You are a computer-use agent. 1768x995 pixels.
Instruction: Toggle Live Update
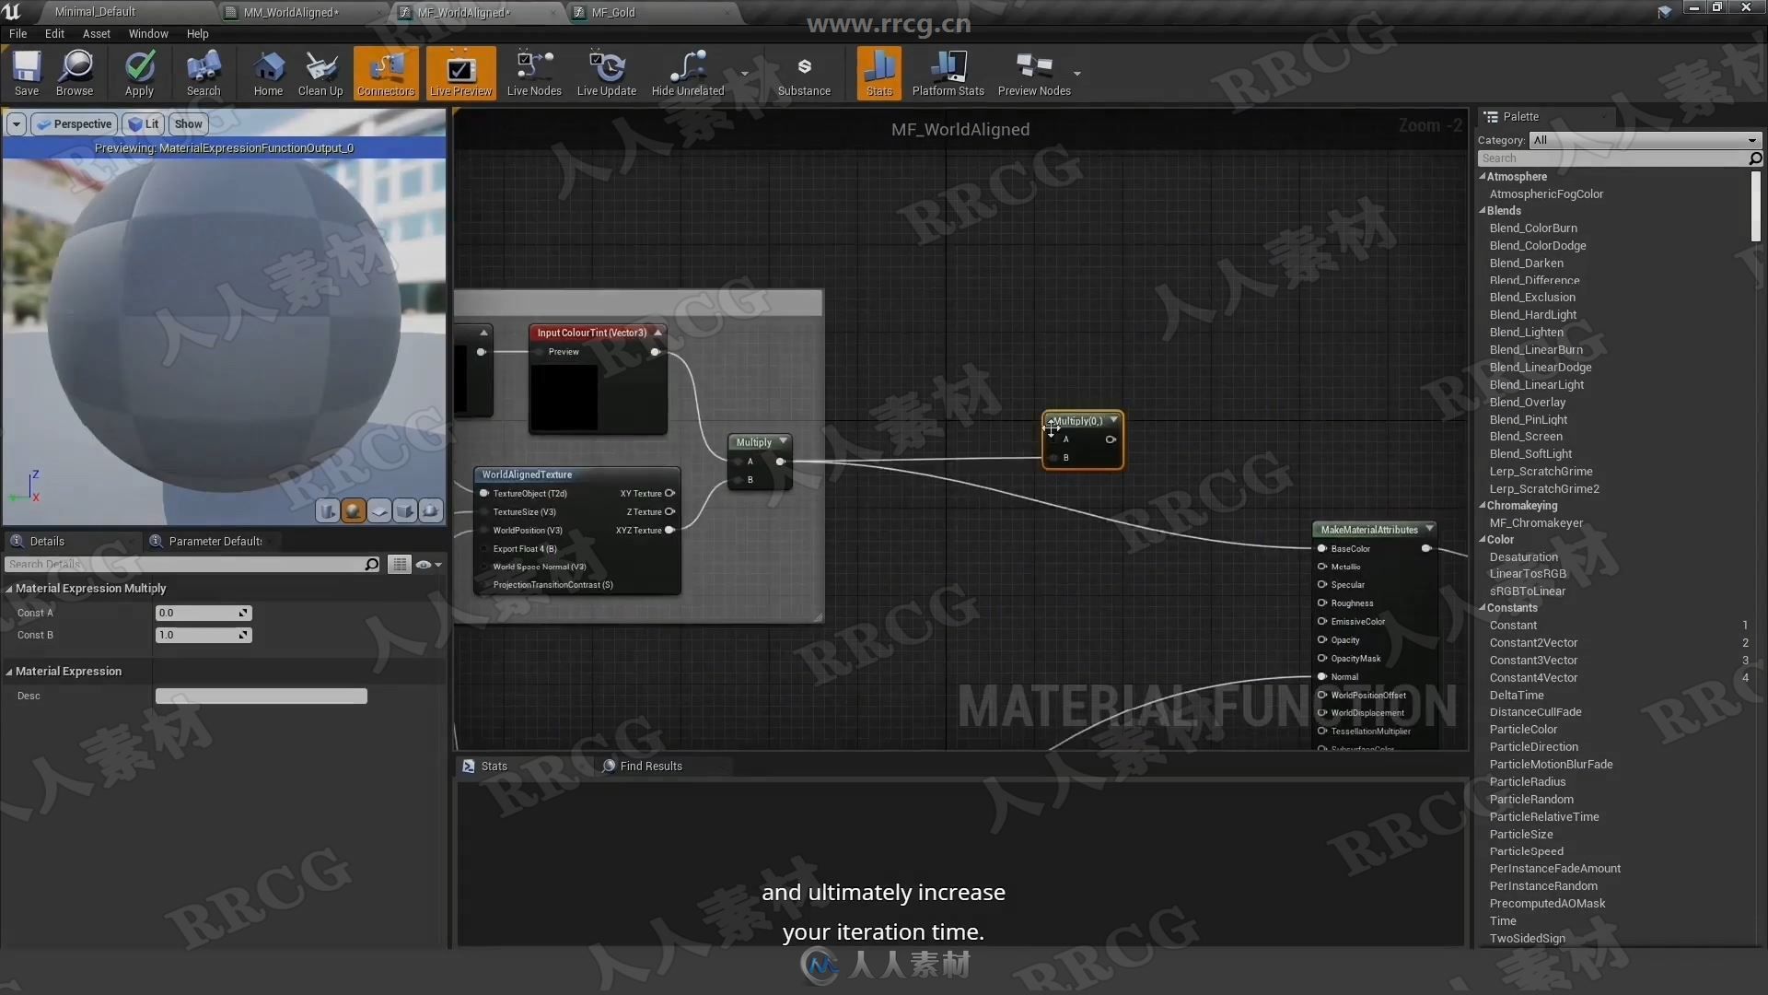click(606, 73)
